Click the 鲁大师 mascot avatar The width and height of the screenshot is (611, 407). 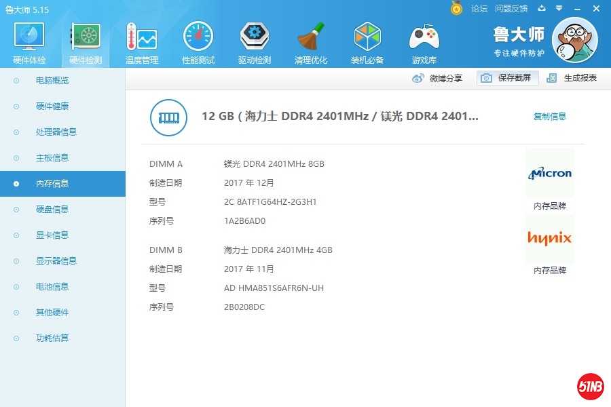pyautogui.click(x=574, y=39)
